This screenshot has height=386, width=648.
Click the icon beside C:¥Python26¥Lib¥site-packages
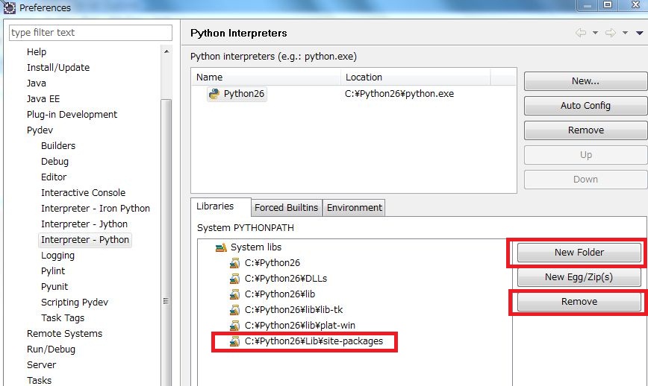(234, 341)
